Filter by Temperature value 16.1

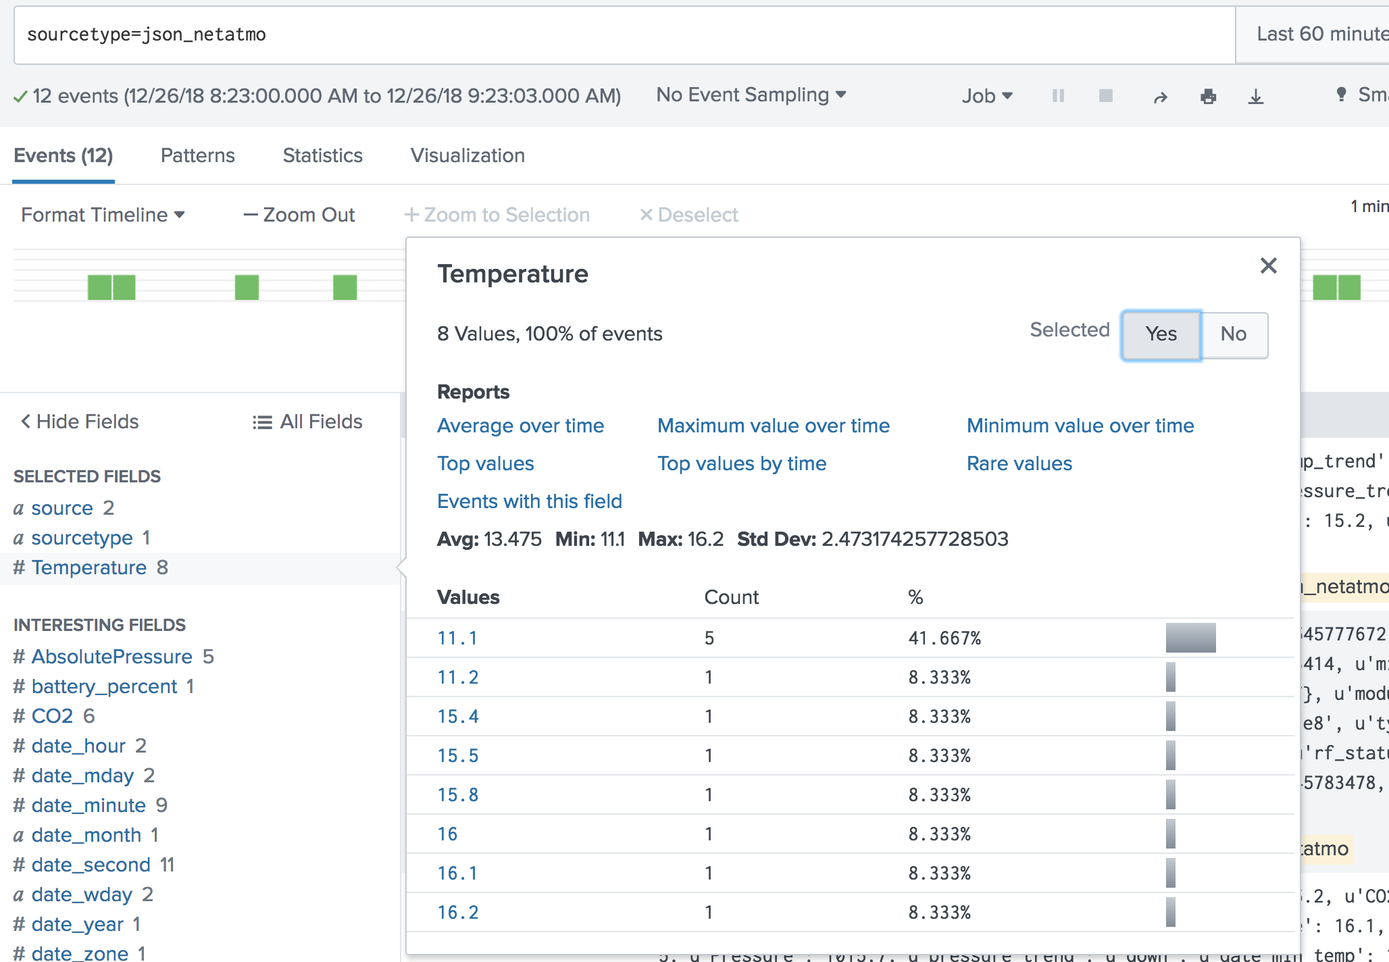tap(457, 874)
